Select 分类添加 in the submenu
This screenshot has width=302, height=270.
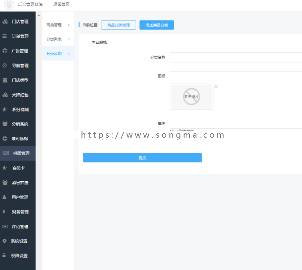[54, 54]
